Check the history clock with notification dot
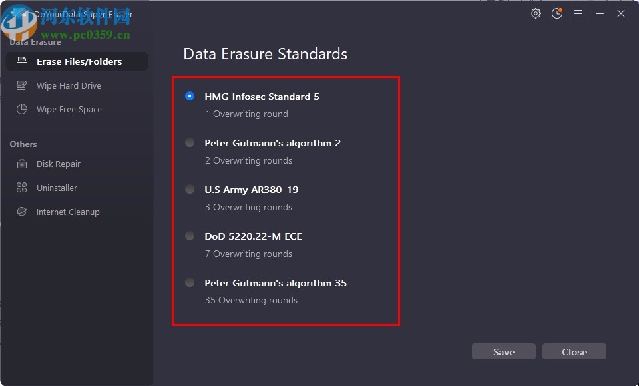This screenshot has height=386, width=639. coord(557,13)
